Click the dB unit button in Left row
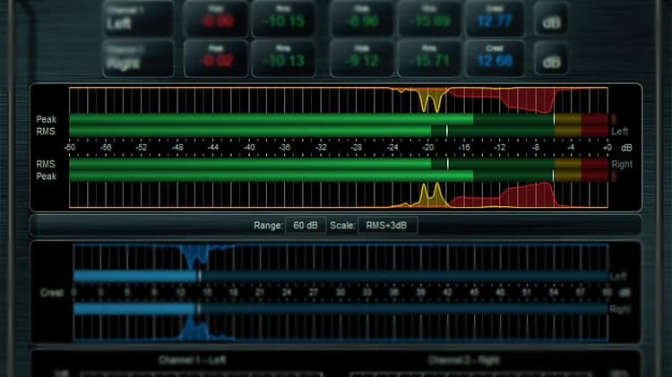 [551, 21]
